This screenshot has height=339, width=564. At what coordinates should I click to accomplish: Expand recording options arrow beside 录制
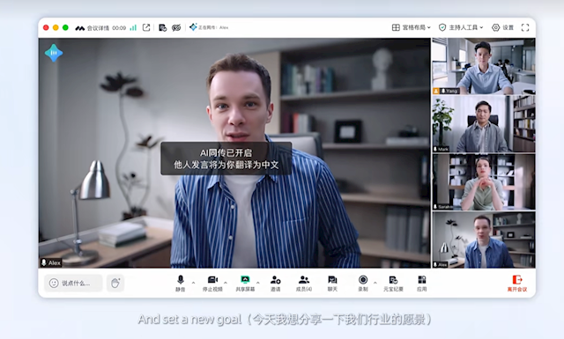point(375,283)
